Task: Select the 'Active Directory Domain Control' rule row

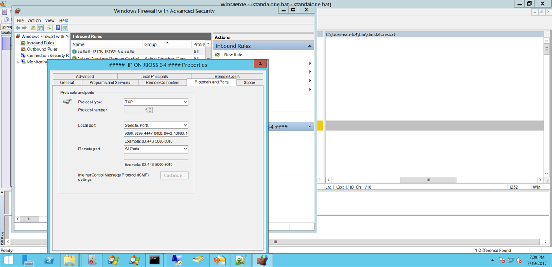Action: click(138, 58)
